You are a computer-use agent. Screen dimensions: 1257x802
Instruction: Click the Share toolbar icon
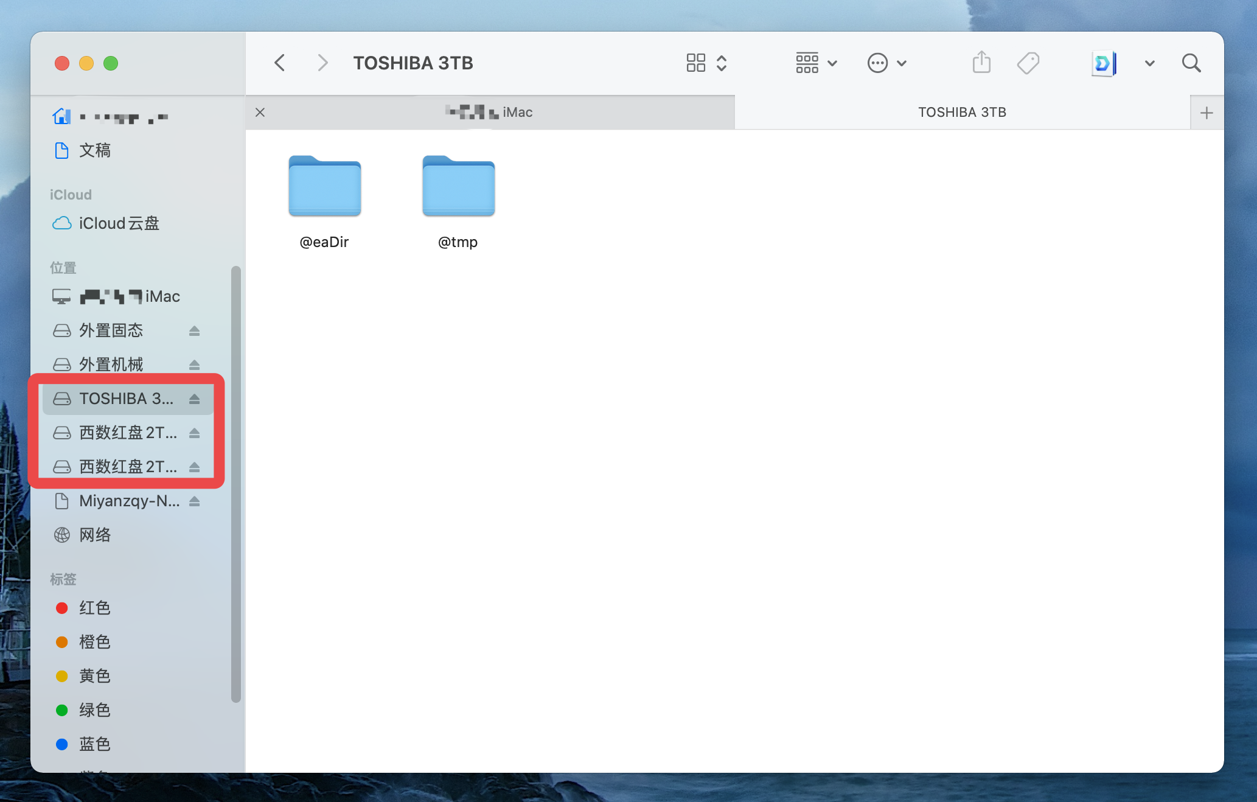pos(981,63)
